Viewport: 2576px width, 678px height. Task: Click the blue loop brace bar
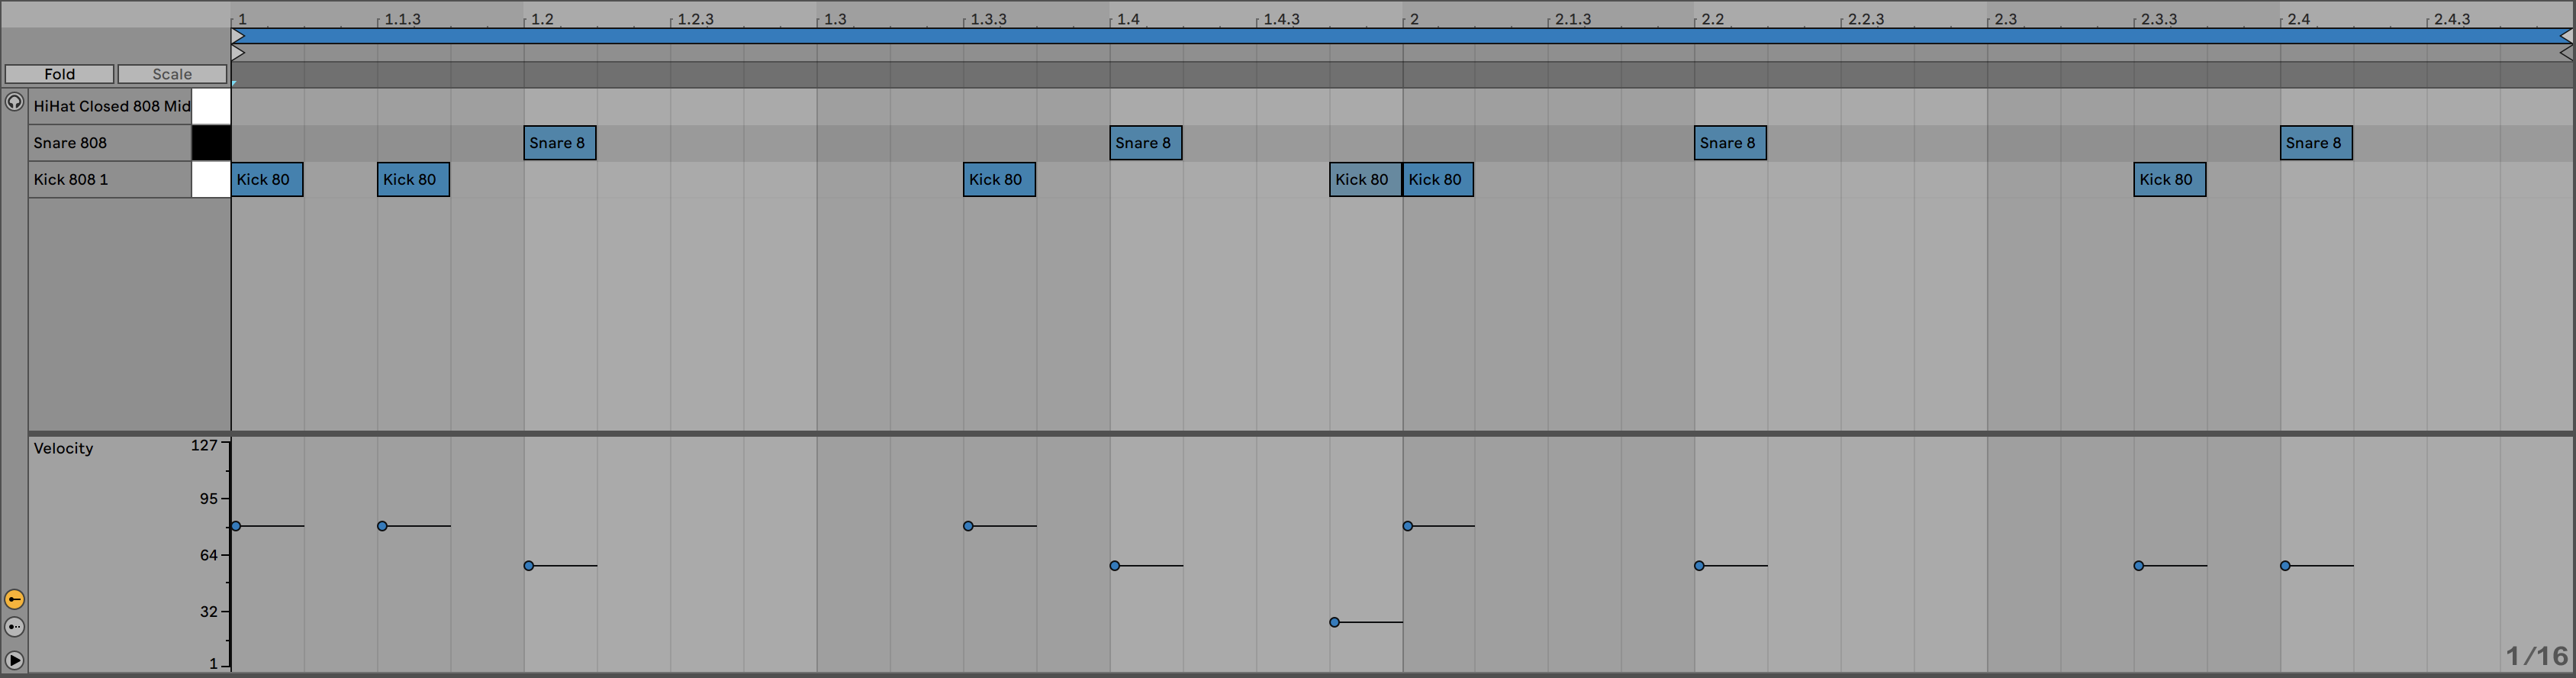tap(1400, 36)
